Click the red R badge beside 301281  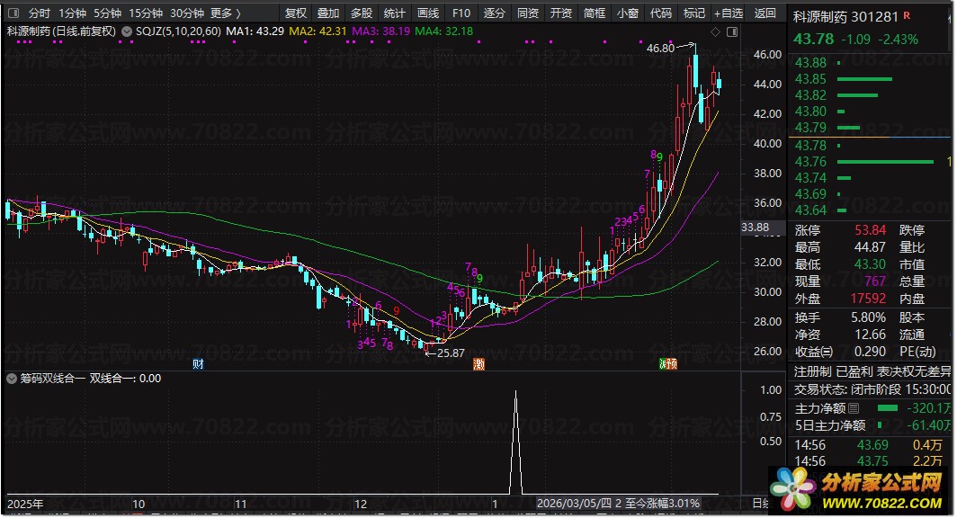point(907,15)
